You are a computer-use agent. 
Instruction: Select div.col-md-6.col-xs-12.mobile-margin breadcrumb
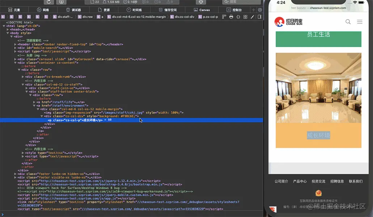pos(136,17)
